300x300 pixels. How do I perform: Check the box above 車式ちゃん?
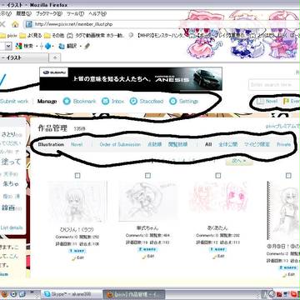(x=147, y=176)
